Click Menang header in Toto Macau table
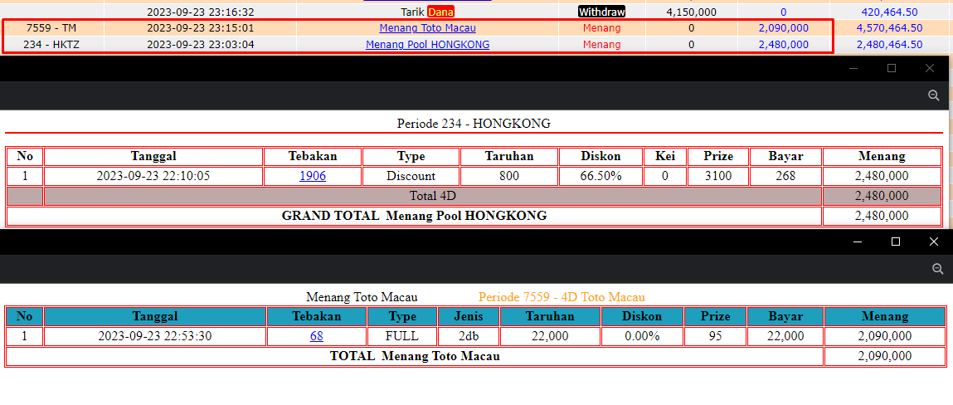 883,316
